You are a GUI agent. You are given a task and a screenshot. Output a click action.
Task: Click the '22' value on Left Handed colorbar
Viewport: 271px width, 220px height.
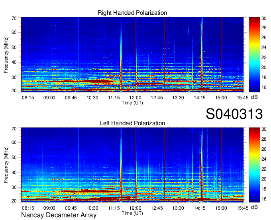coord(264,169)
